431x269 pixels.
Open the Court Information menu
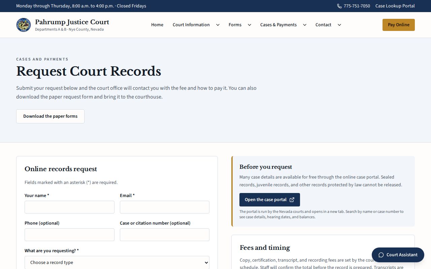coord(191,25)
